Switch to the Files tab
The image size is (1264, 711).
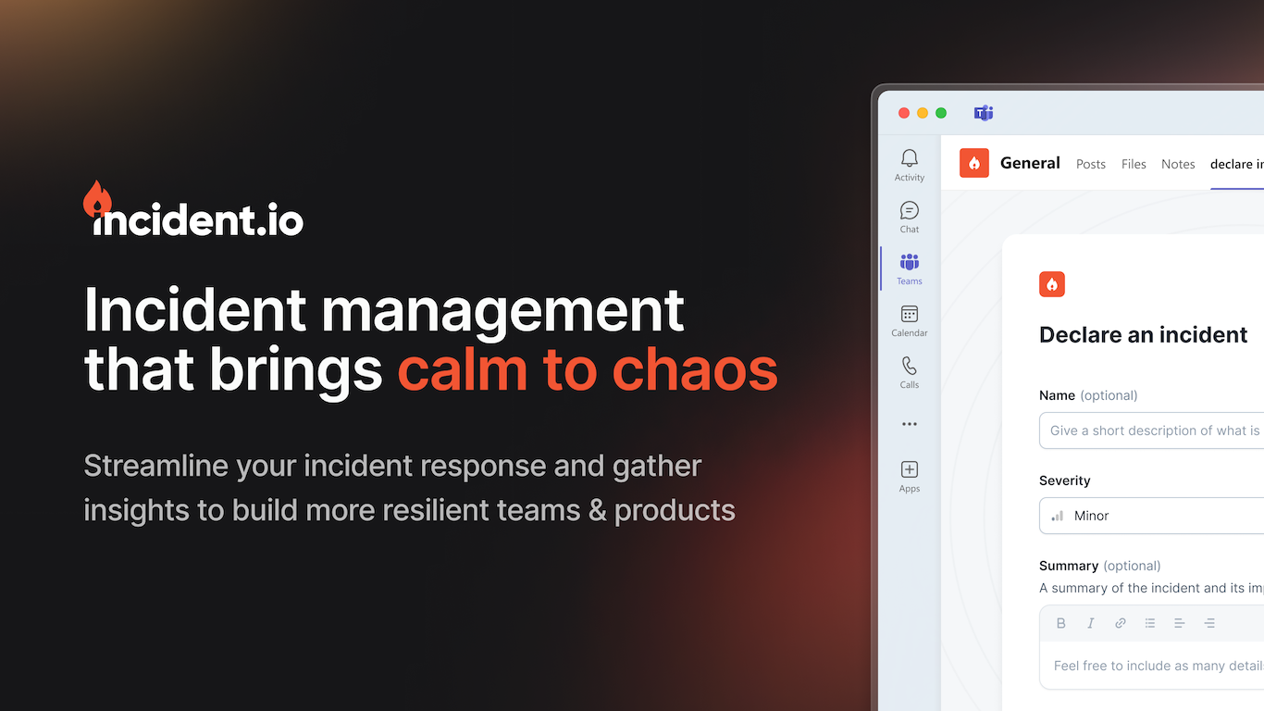[1134, 164]
